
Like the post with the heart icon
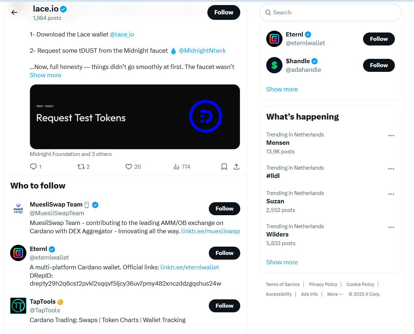tap(129, 166)
